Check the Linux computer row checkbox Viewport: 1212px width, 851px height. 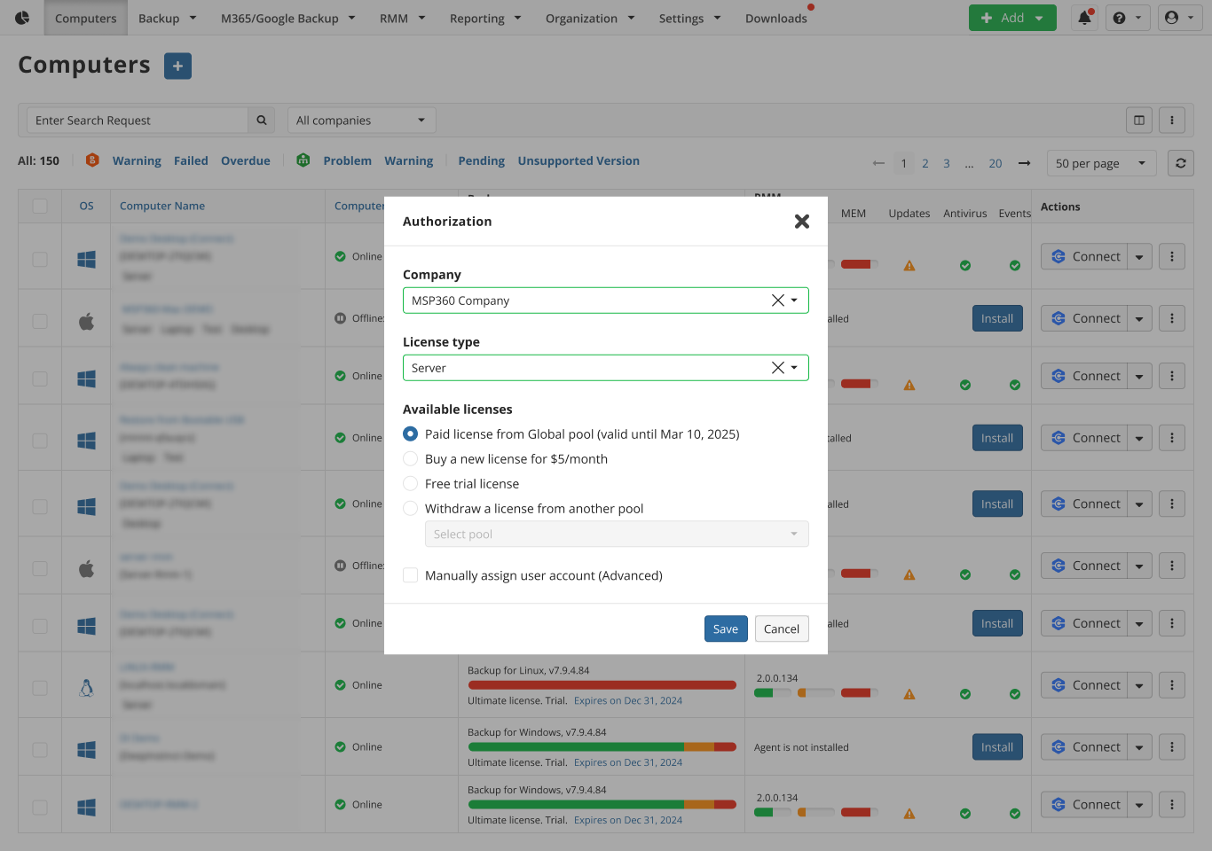click(40, 688)
